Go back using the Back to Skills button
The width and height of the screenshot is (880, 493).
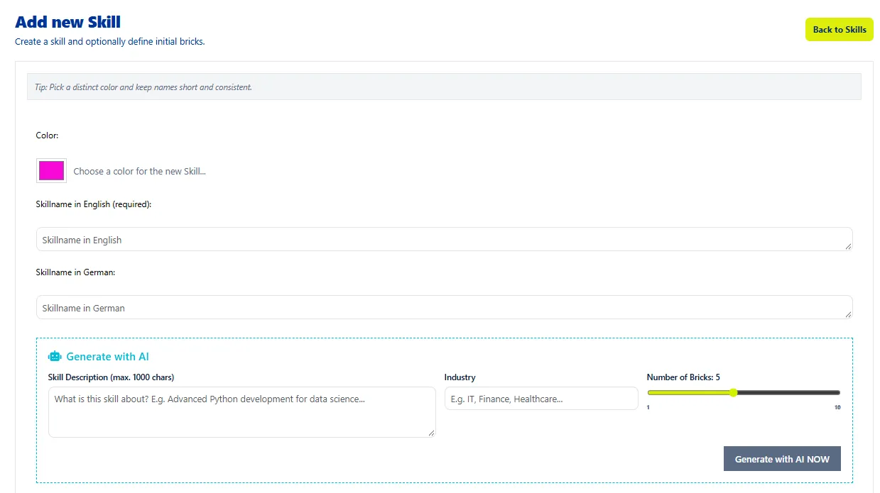[840, 30]
